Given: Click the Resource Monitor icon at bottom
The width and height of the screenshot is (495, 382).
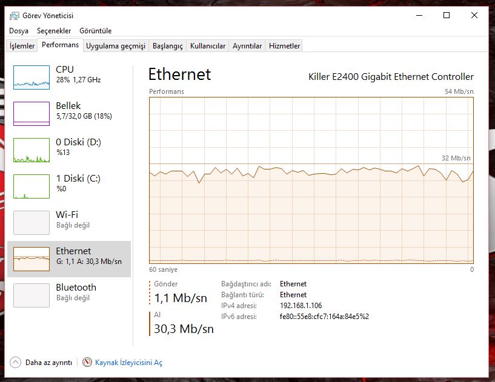Looking at the screenshot, I should (87, 362).
